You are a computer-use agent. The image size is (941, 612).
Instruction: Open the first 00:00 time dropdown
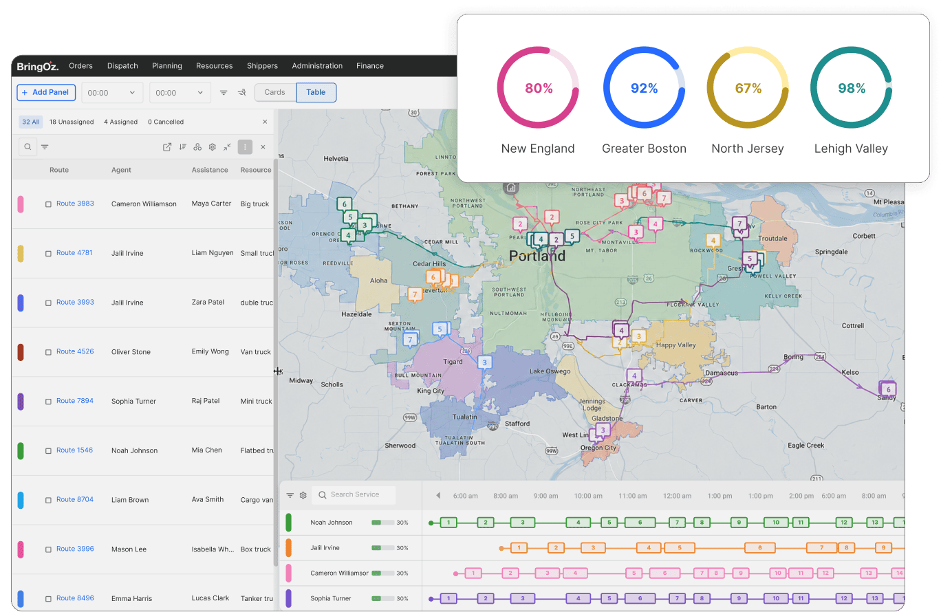pos(112,93)
